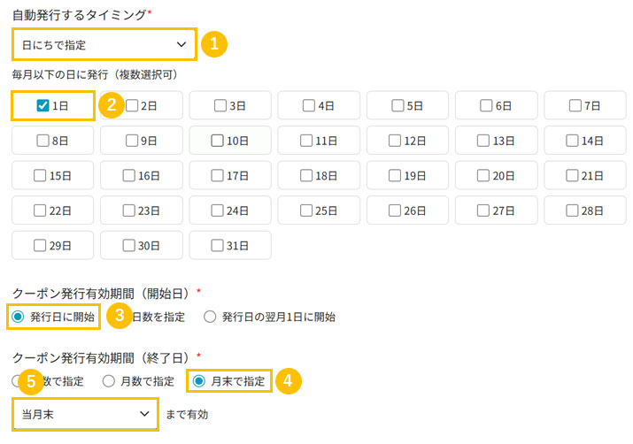Choose 発行日の翌月1日に開始 radio option
The width and height of the screenshot is (633, 444).
(210, 316)
